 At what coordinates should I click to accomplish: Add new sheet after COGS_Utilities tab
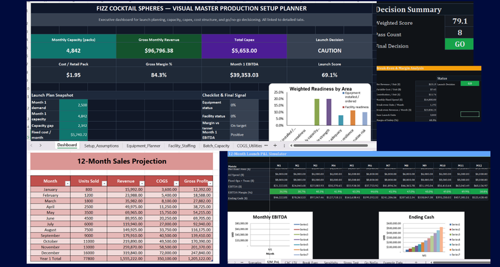point(275,146)
